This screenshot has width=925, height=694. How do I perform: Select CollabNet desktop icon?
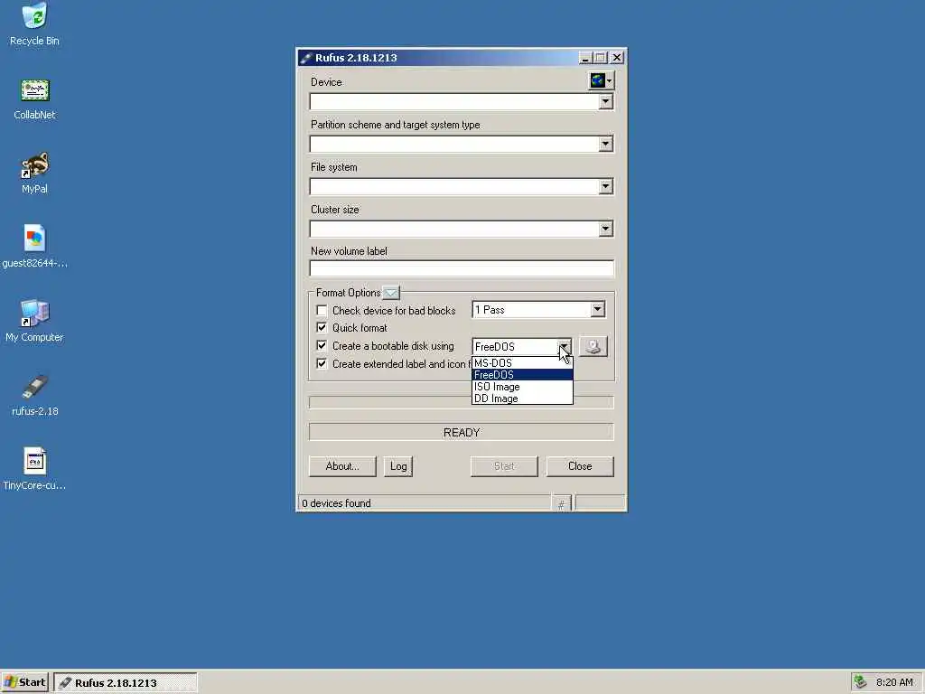tap(34, 99)
